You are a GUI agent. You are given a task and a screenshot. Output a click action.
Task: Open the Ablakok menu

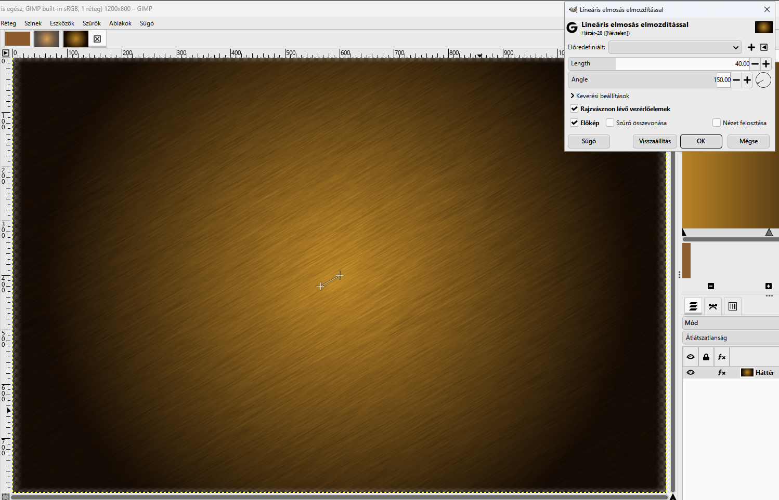(120, 23)
